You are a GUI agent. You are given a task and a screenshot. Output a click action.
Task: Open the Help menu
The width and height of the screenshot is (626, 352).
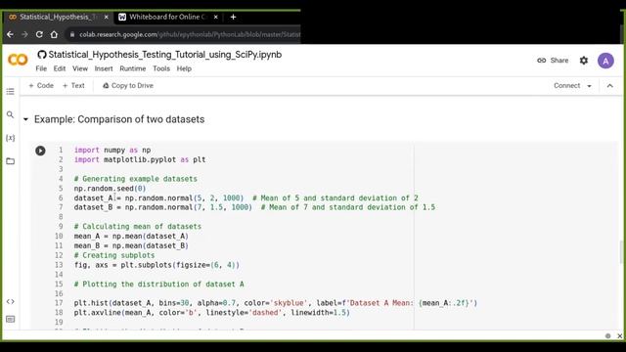pyautogui.click(x=184, y=68)
